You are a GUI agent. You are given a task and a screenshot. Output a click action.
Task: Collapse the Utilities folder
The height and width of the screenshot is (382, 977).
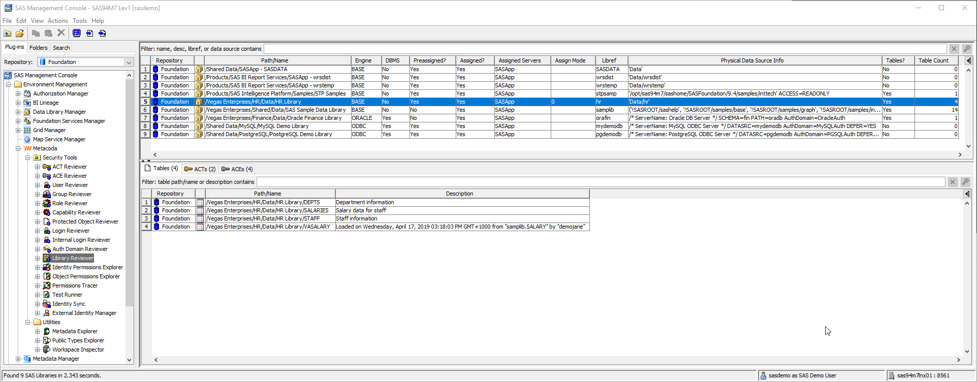(x=28, y=322)
